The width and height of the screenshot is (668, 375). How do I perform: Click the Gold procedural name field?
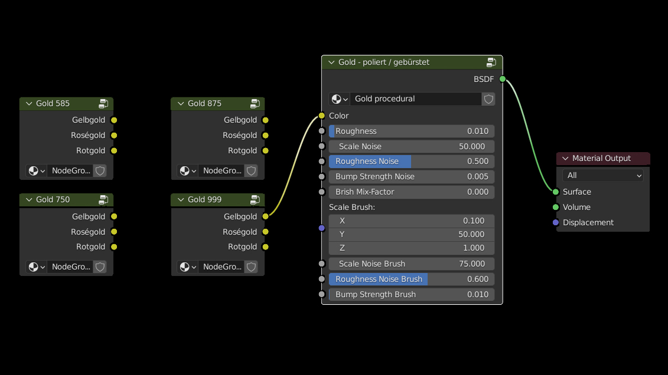tap(416, 99)
